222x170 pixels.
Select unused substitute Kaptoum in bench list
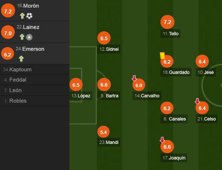click(35, 69)
